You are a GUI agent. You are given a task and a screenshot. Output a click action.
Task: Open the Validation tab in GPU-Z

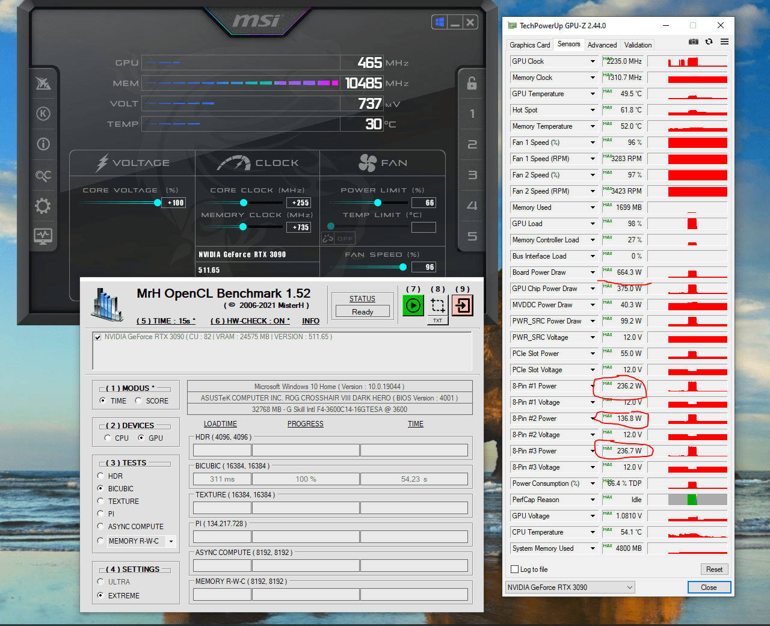638,45
